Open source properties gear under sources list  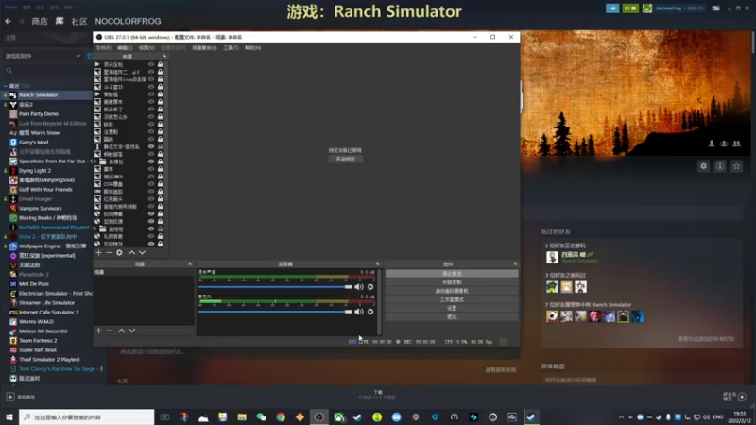click(120, 252)
